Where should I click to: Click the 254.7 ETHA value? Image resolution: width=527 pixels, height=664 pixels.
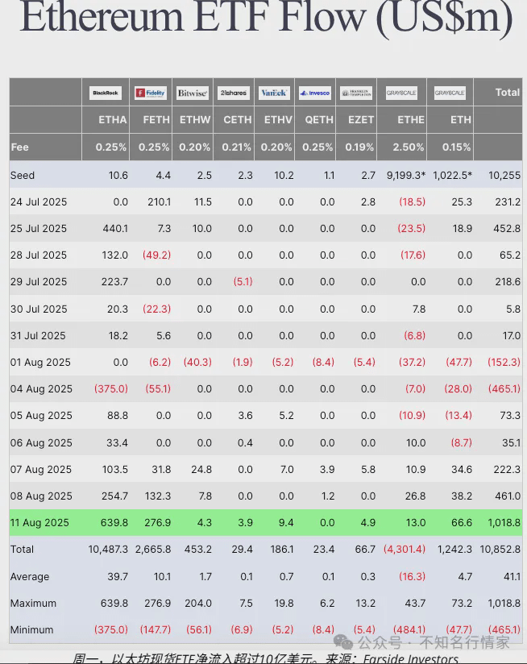point(114,496)
